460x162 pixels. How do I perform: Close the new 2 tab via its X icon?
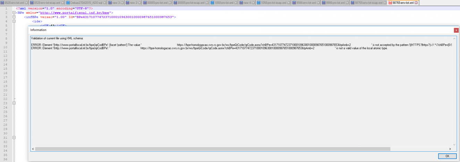(139, 3)
